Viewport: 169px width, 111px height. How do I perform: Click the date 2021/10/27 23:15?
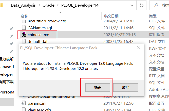(x=119, y=35)
